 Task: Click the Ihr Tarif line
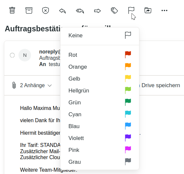tap(40, 145)
